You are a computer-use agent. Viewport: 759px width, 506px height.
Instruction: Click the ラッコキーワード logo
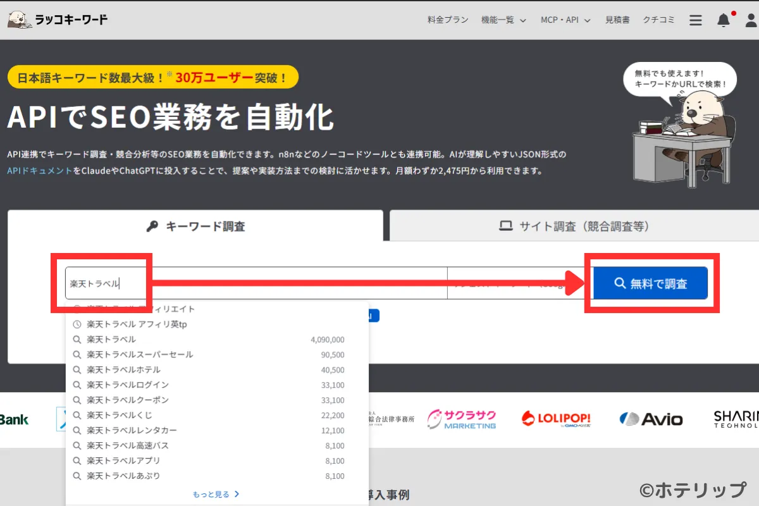pos(58,20)
